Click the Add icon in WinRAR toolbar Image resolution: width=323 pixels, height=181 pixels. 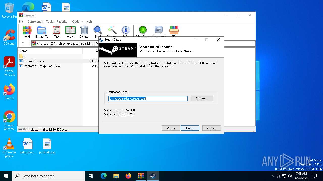27,32
